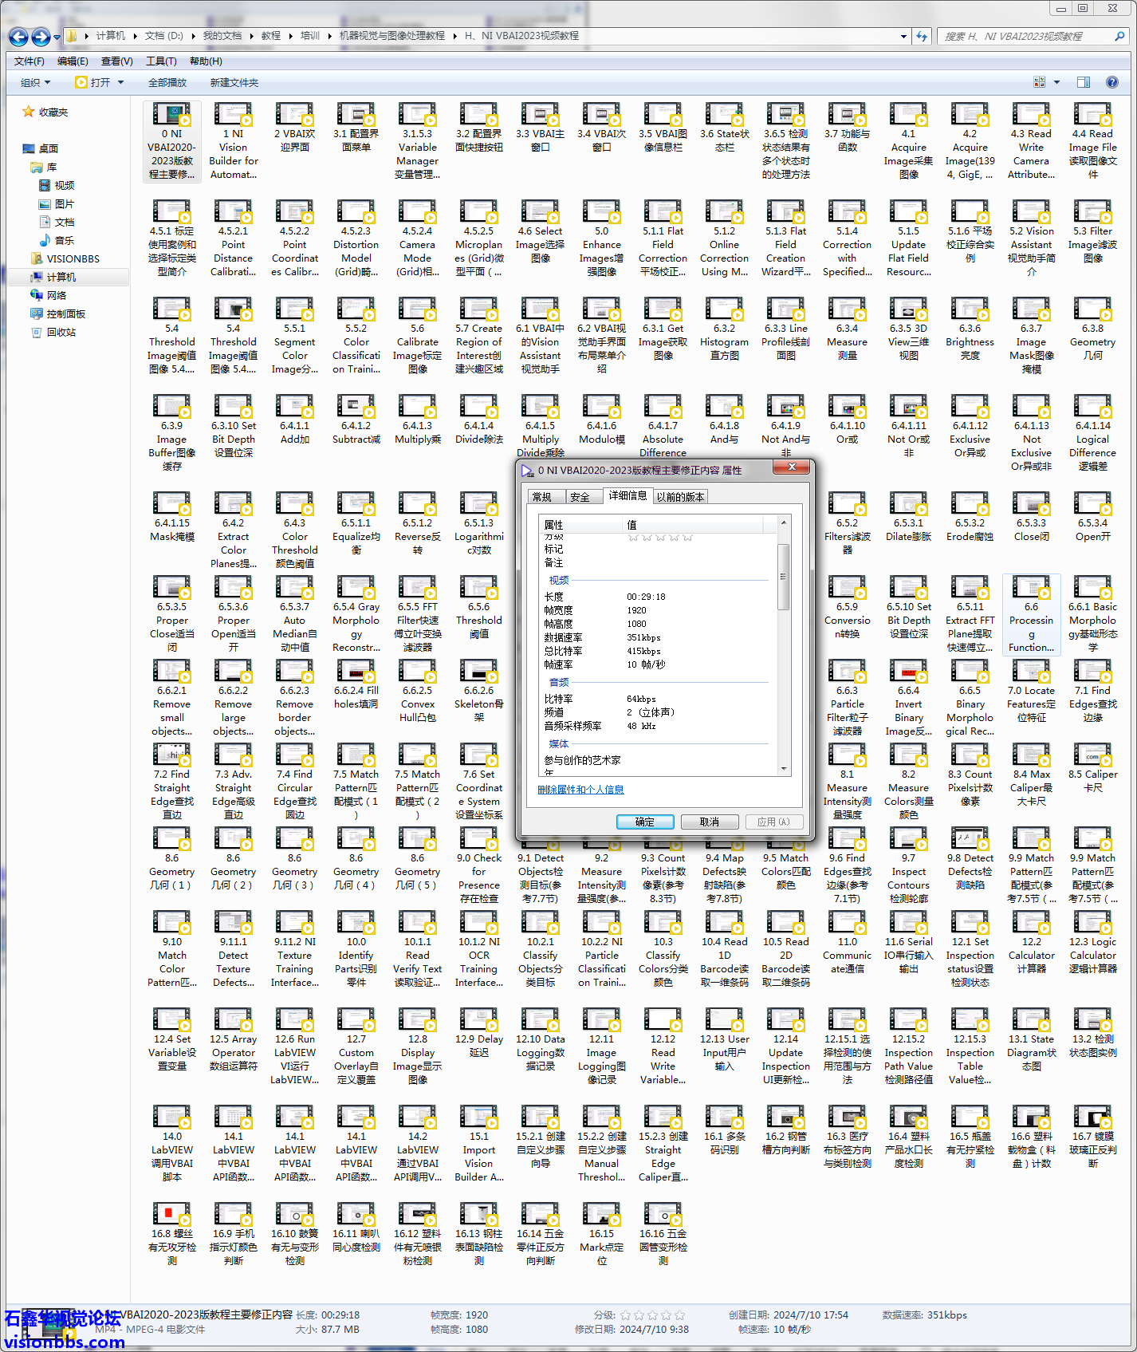
Task: Click rating stars in details pane
Action: pos(652,1315)
